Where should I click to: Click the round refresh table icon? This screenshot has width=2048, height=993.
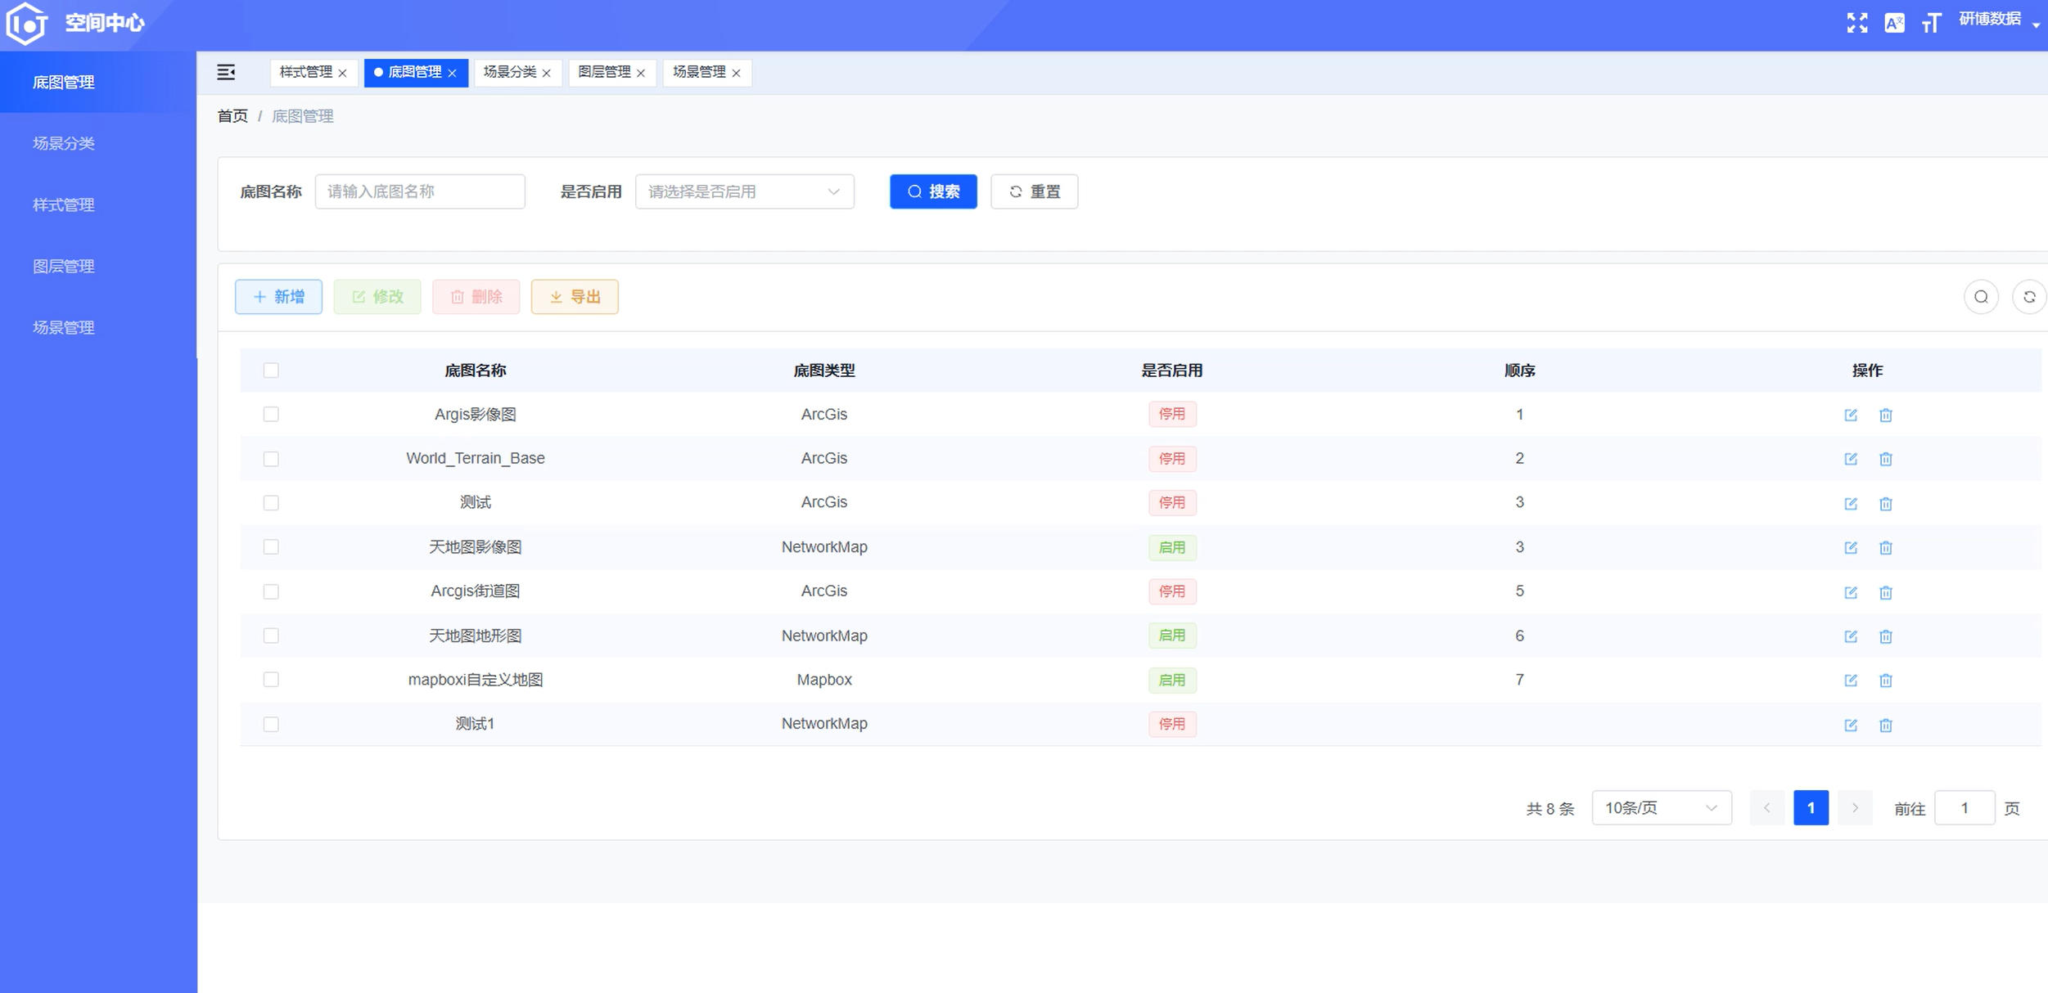point(2029,297)
